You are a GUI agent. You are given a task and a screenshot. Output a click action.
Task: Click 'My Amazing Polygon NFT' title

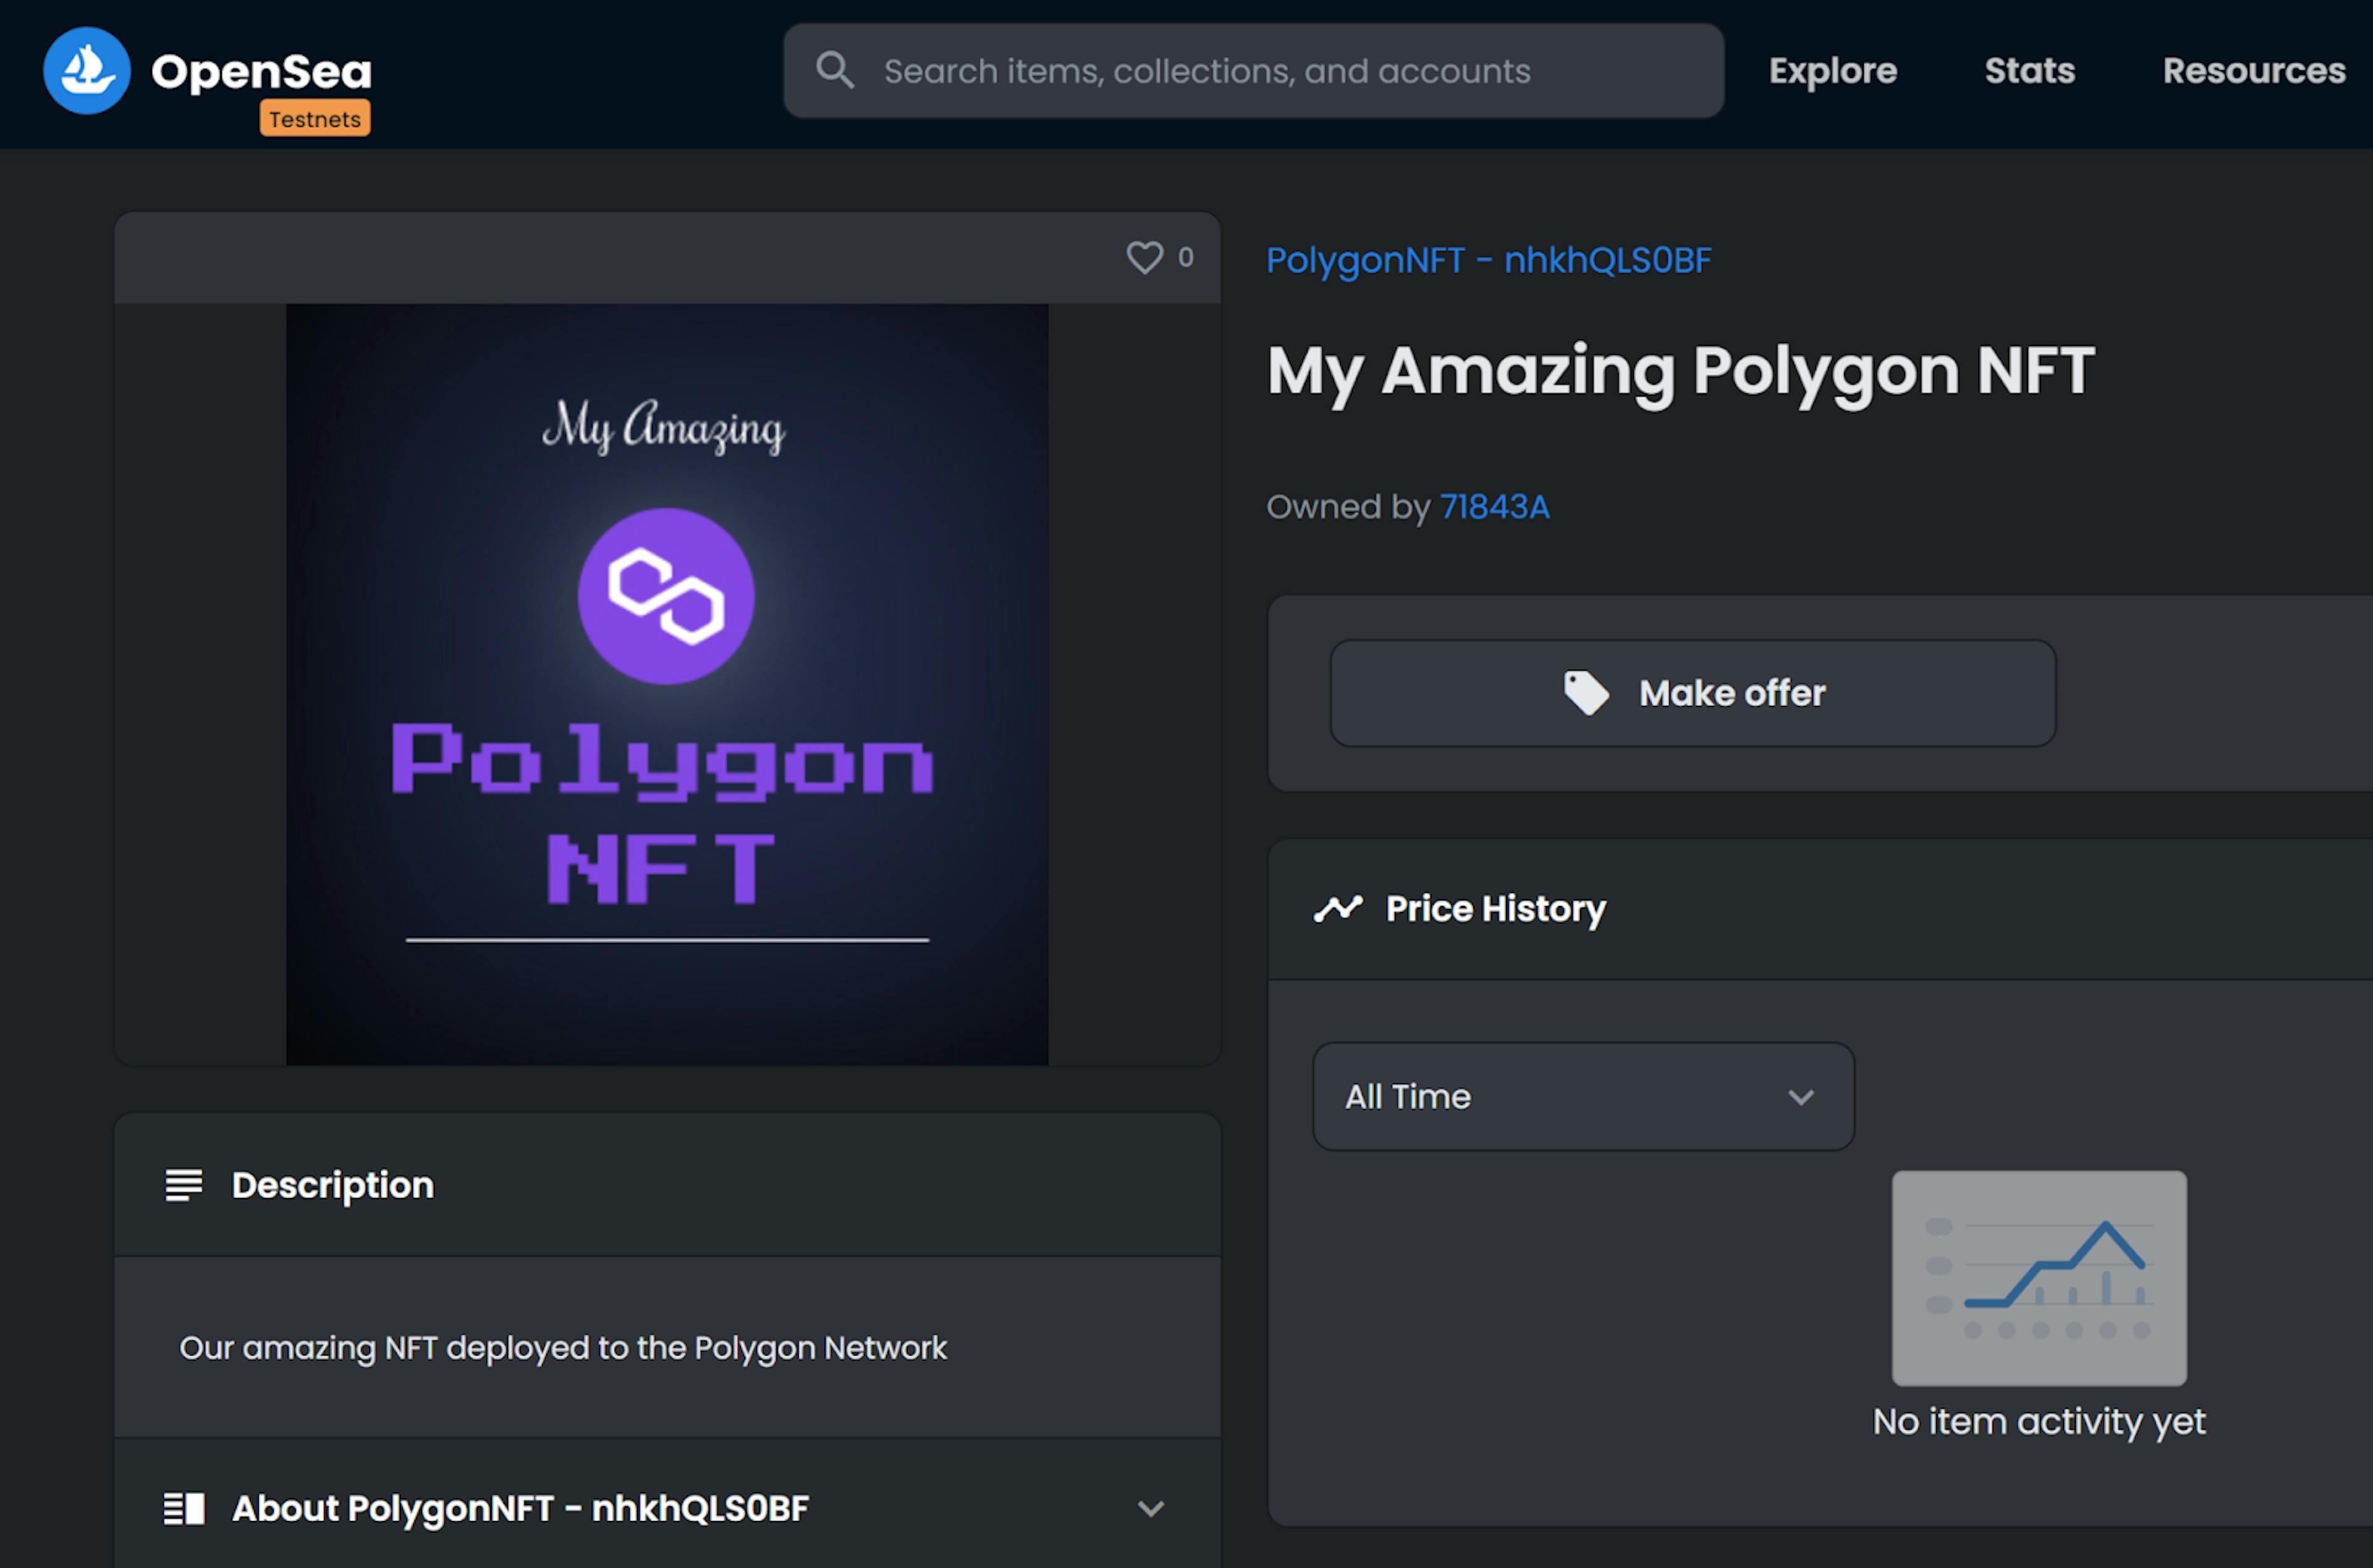(x=1681, y=372)
